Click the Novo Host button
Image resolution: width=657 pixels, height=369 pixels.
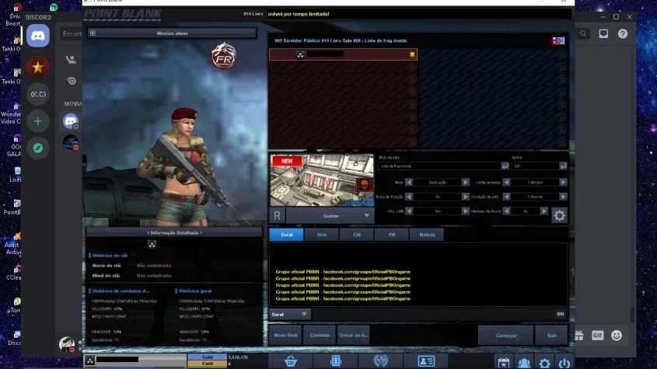tap(285, 335)
